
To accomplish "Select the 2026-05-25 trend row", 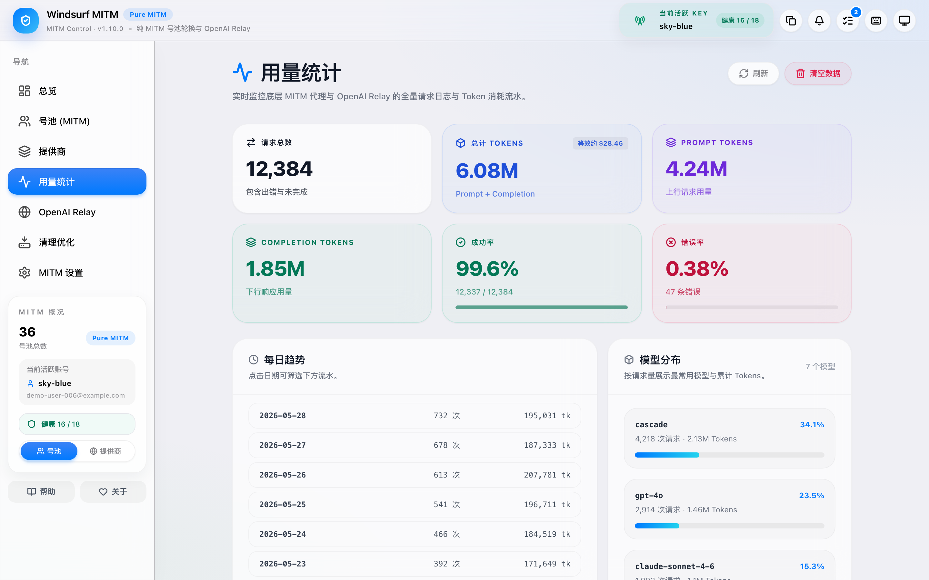I will [x=415, y=504].
